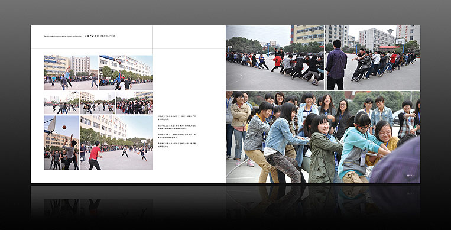This screenshot has width=451, height=230.
Task: Click the first small photo in the middle row
Action: pos(61,103)
